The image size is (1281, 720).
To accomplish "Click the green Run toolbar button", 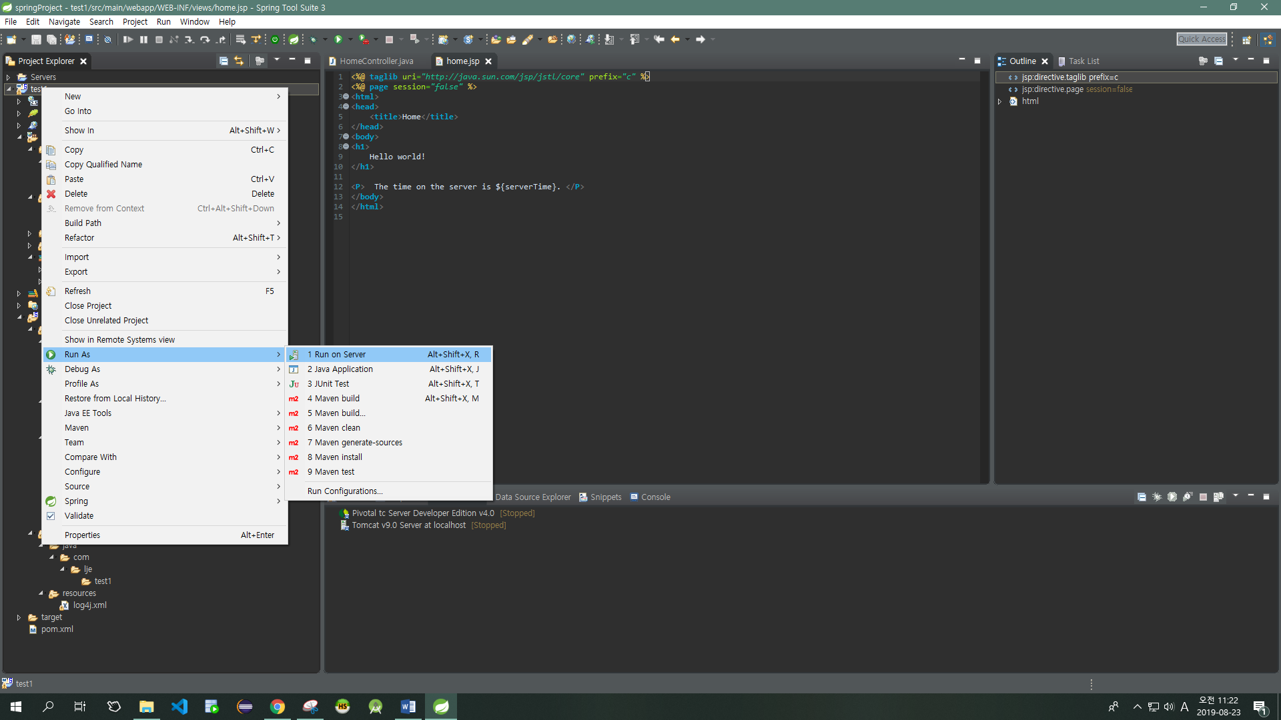I will click(338, 40).
